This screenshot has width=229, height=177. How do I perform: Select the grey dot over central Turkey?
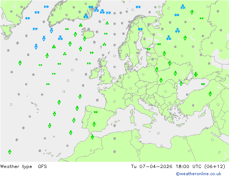(193, 105)
